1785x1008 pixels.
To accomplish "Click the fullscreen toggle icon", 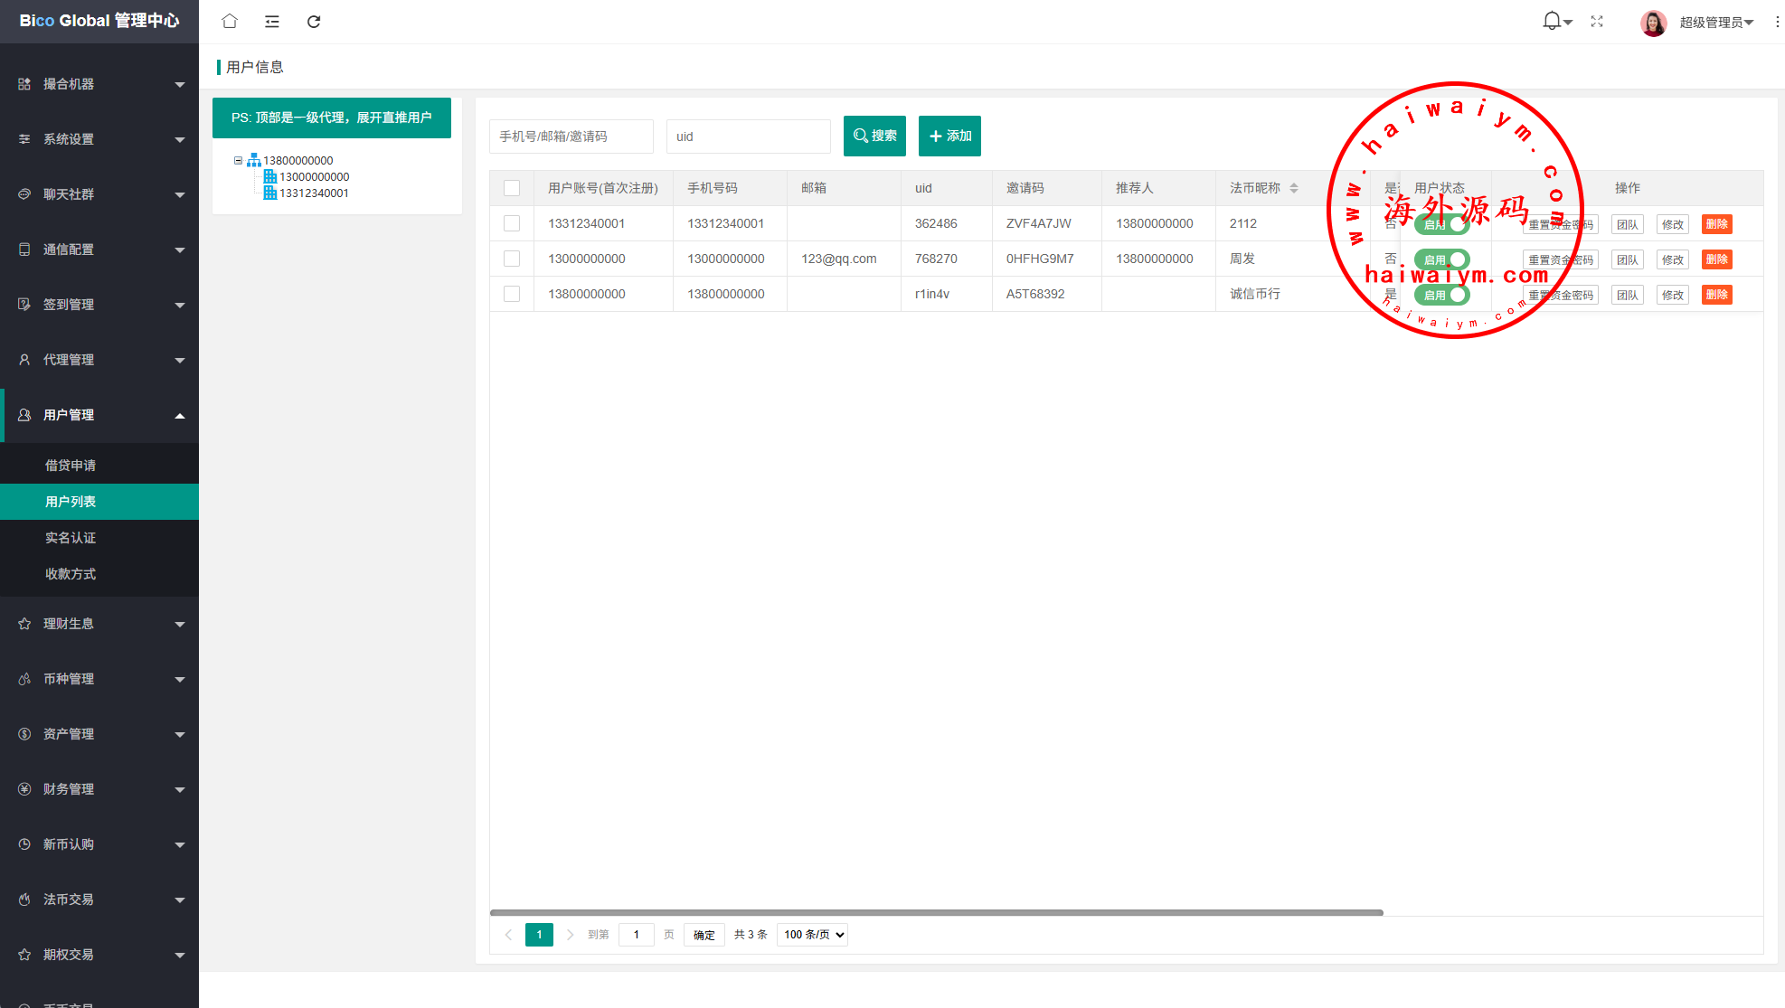I will click(x=1597, y=21).
